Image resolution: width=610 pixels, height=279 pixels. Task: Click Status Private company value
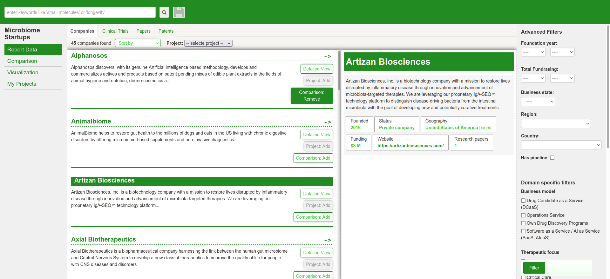pos(397,128)
